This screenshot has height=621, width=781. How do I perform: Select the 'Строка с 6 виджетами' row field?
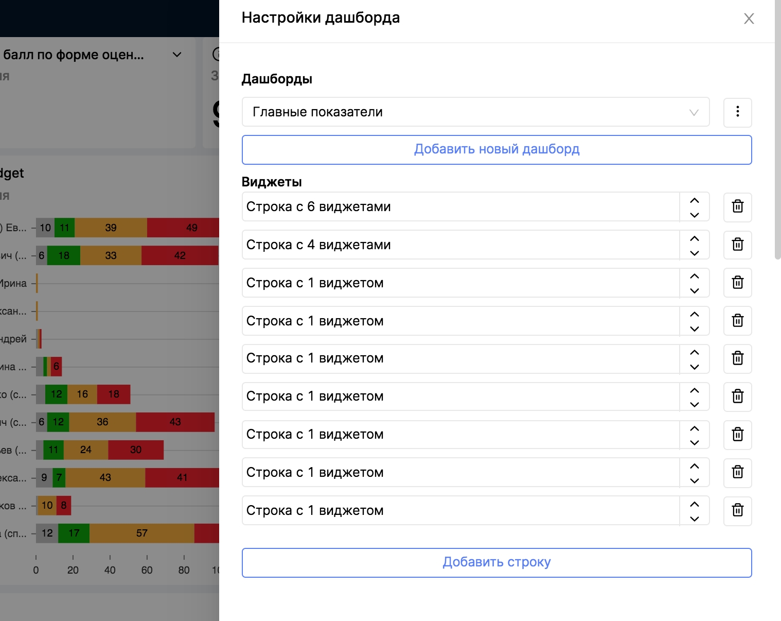[x=460, y=206]
